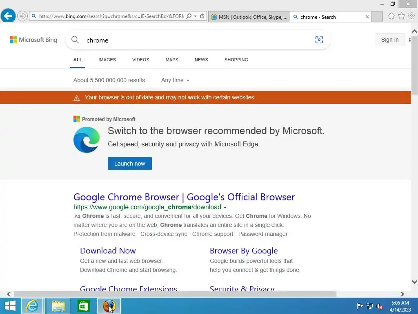The width and height of the screenshot is (418, 314).
Task: Click the Launch now button
Action: pos(129,164)
